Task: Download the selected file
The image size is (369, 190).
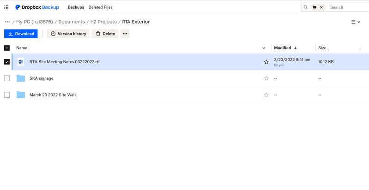Action: coord(21,34)
